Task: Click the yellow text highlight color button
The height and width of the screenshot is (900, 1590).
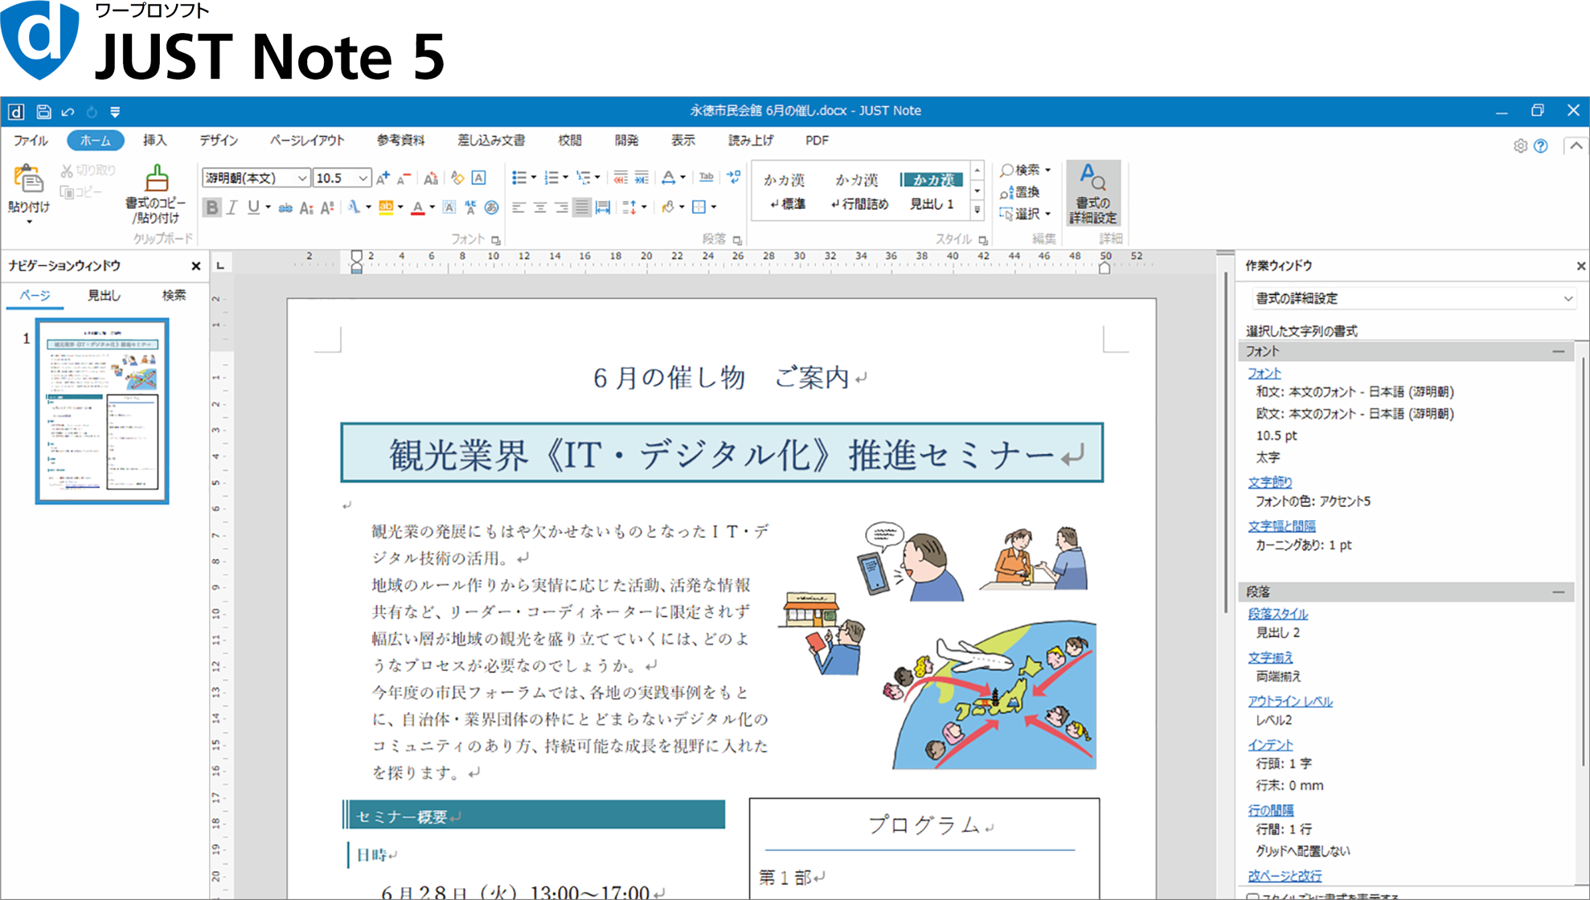Action: [x=386, y=208]
